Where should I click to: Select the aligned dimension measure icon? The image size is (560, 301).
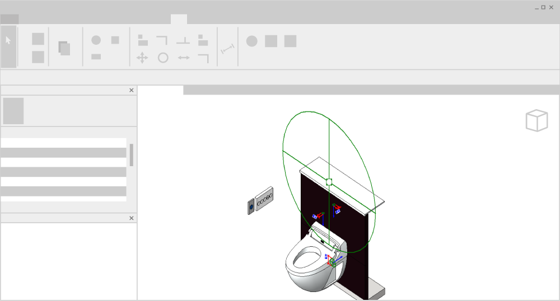pos(227,50)
